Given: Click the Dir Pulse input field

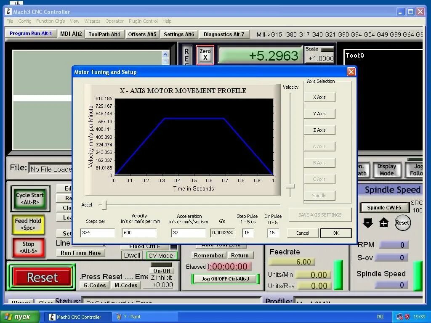Looking at the screenshot, I should [x=273, y=233].
